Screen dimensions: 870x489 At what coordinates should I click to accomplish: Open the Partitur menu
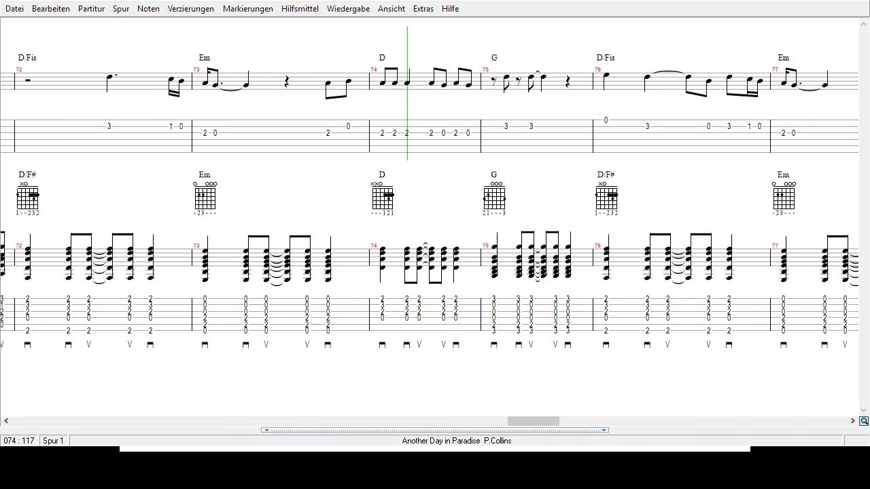click(x=91, y=9)
